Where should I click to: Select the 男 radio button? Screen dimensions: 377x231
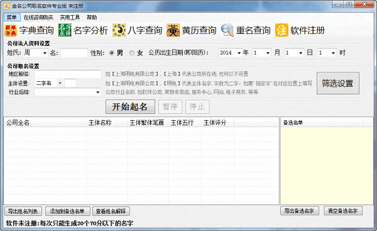coord(112,53)
